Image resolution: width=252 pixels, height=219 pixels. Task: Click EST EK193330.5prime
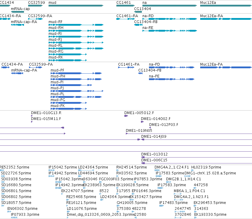pos(195,218)
